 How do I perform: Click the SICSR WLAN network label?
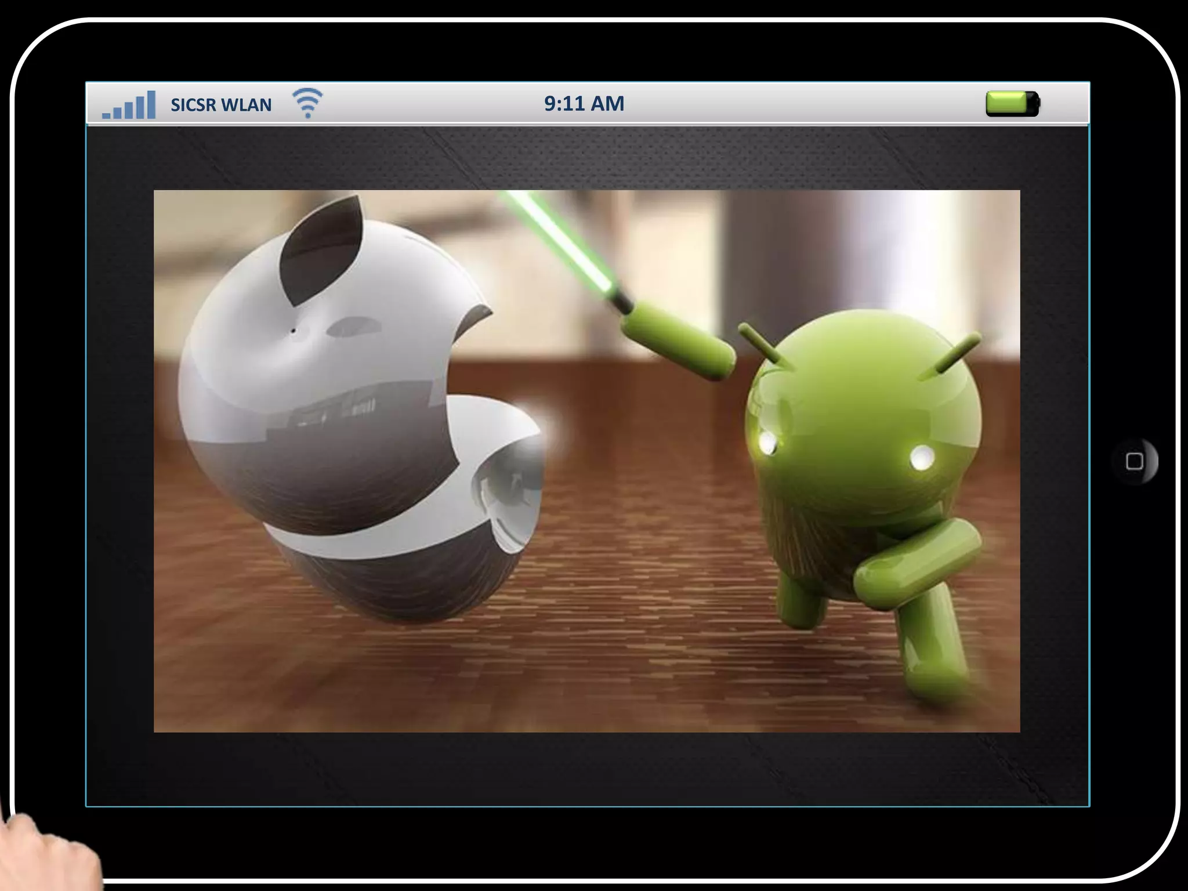pyautogui.click(x=221, y=105)
